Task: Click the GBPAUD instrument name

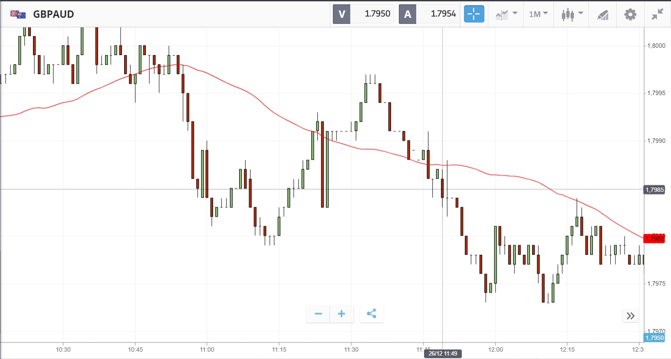Action: (53, 14)
